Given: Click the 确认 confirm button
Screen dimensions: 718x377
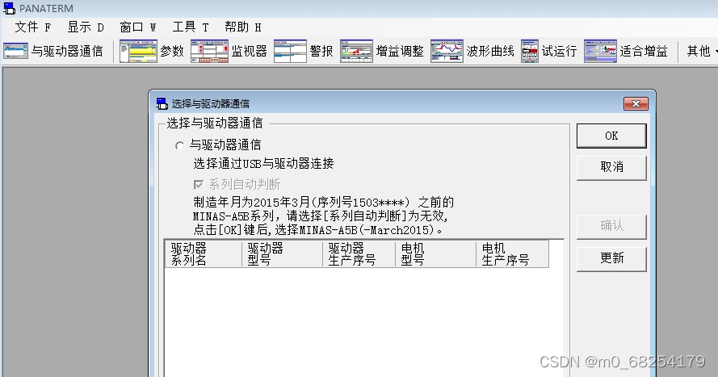Looking at the screenshot, I should 611,227.
